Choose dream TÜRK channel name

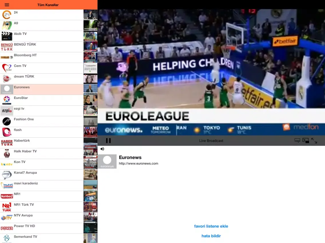click(x=24, y=76)
